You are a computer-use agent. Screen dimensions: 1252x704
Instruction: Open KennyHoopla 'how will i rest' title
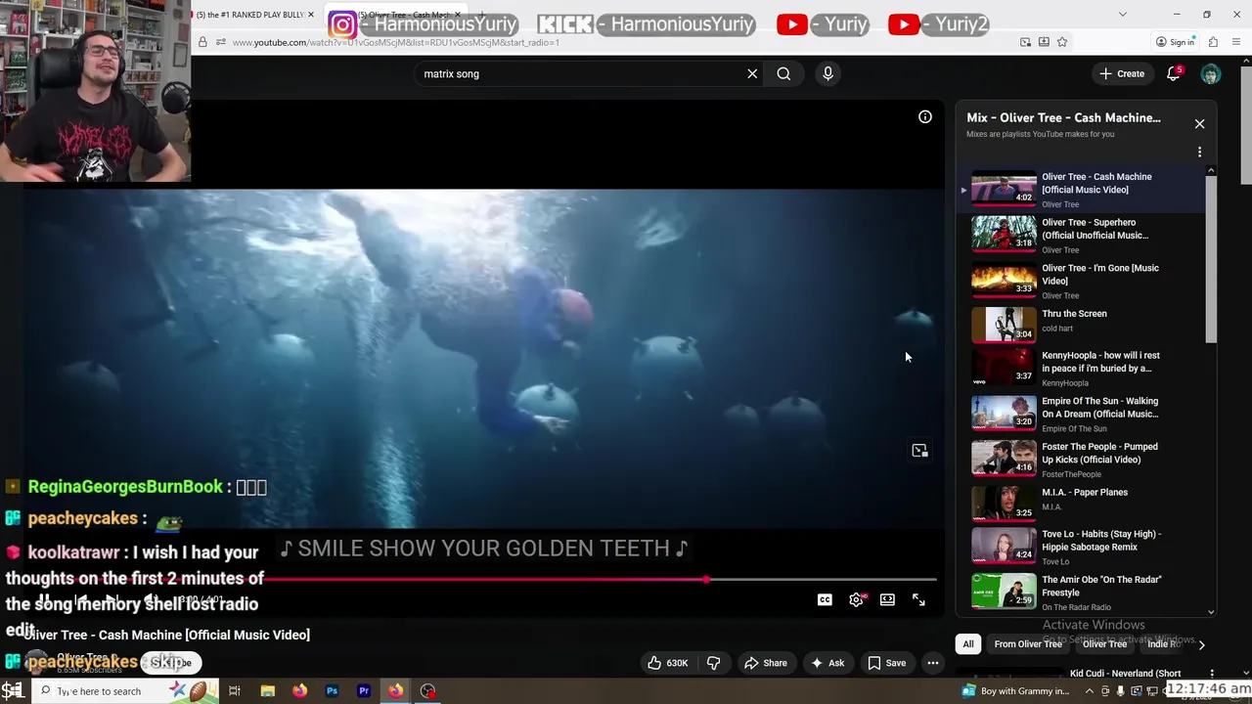point(1100,362)
